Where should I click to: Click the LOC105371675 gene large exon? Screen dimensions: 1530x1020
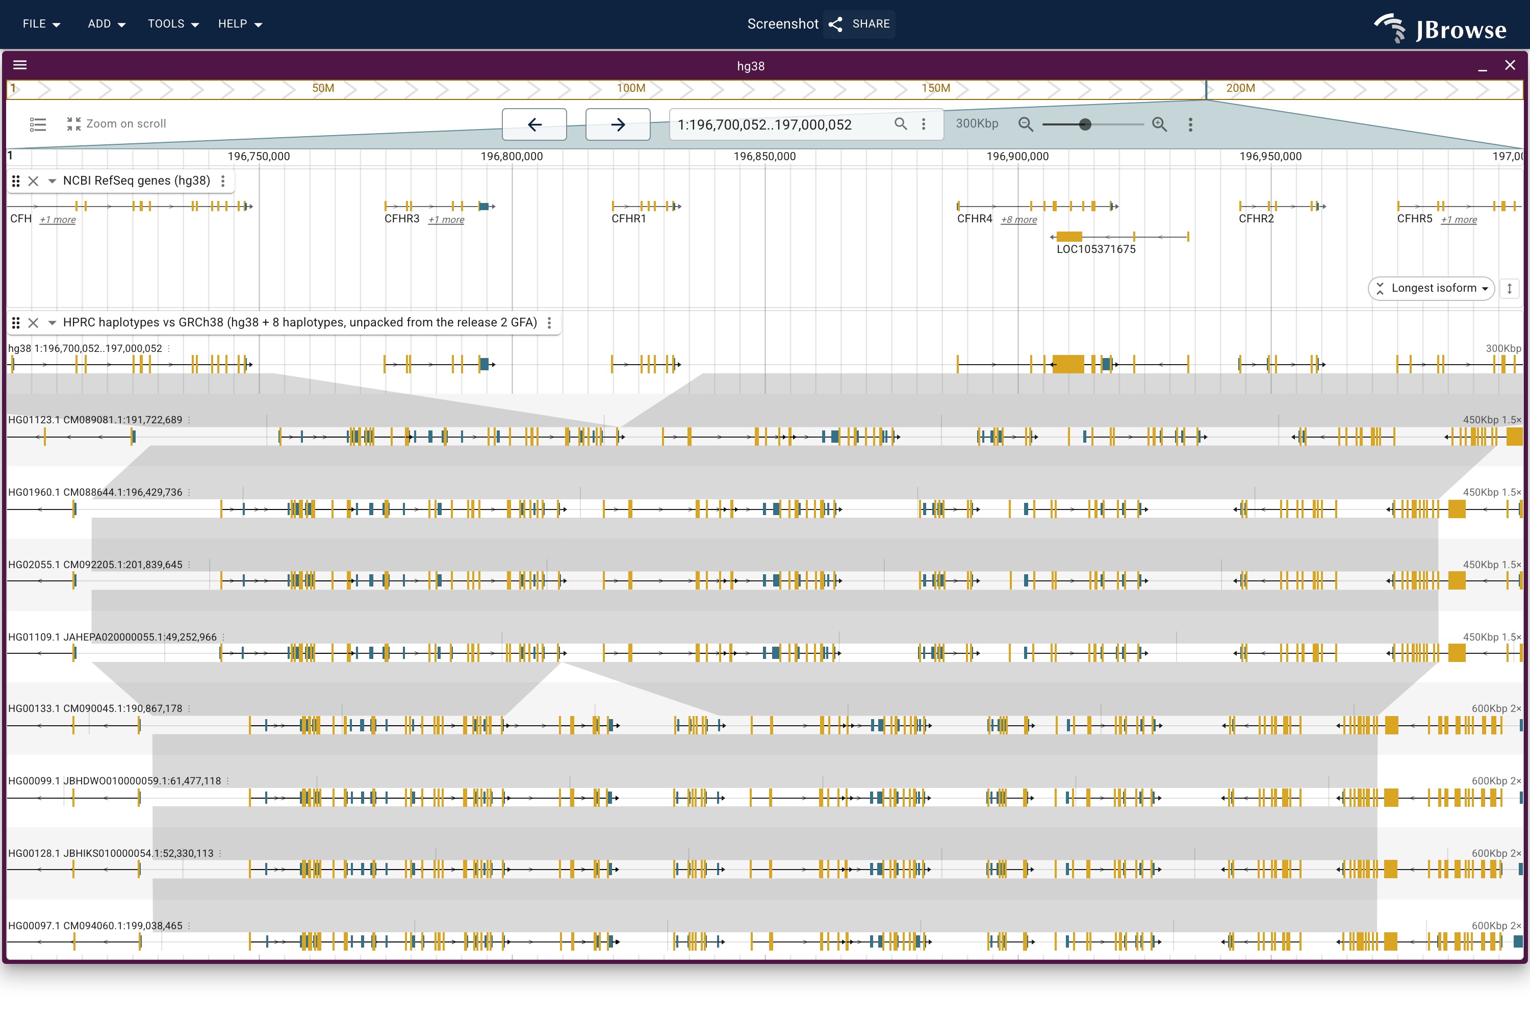[1069, 237]
